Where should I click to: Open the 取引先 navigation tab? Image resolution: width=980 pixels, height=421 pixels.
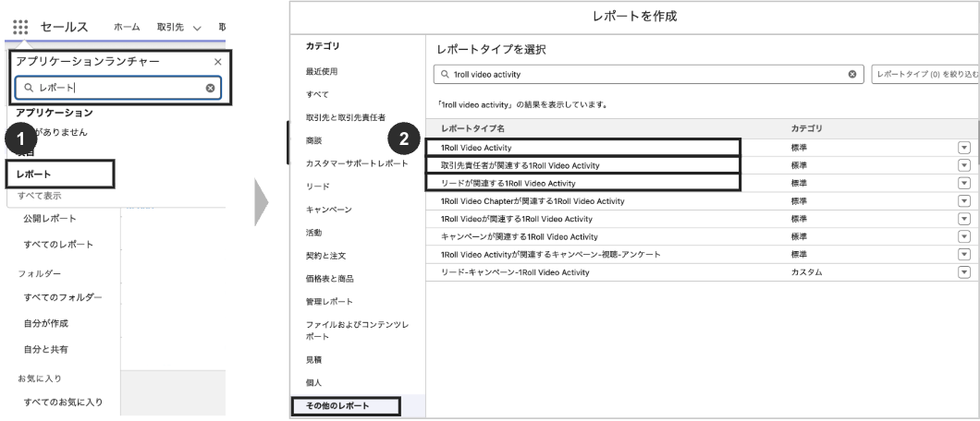coord(169,27)
